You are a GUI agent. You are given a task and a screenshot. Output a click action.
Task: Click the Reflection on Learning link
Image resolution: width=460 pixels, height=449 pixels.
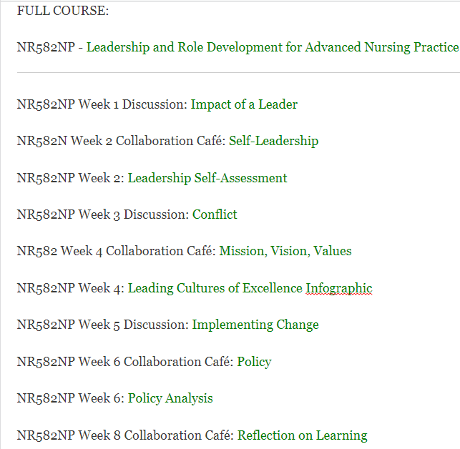pyautogui.click(x=302, y=435)
